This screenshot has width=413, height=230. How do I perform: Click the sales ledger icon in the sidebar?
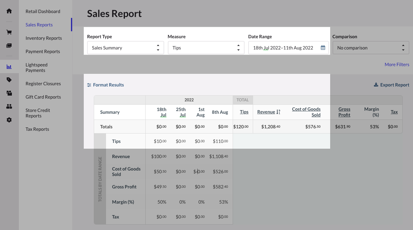coord(9,46)
